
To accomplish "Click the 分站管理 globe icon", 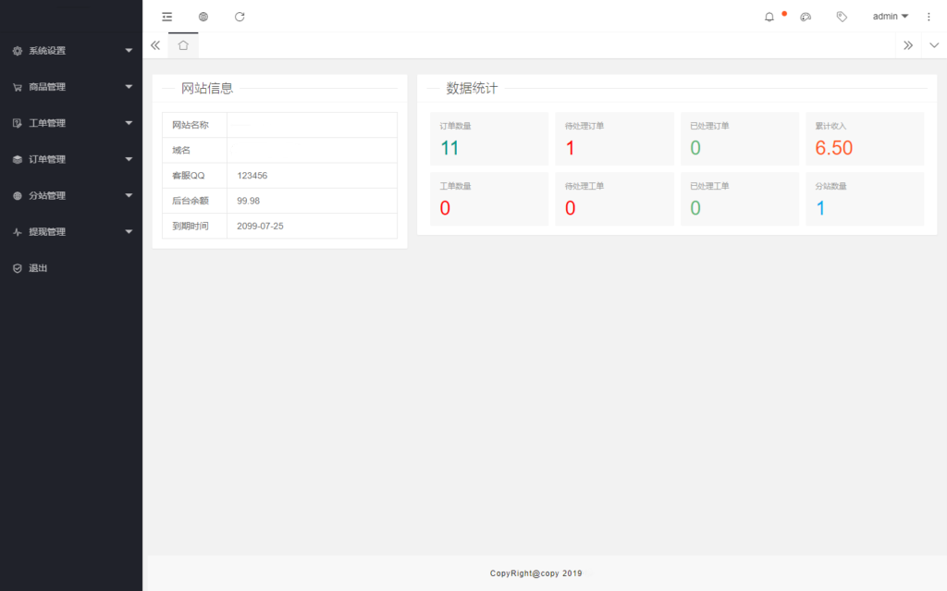I will pos(18,196).
